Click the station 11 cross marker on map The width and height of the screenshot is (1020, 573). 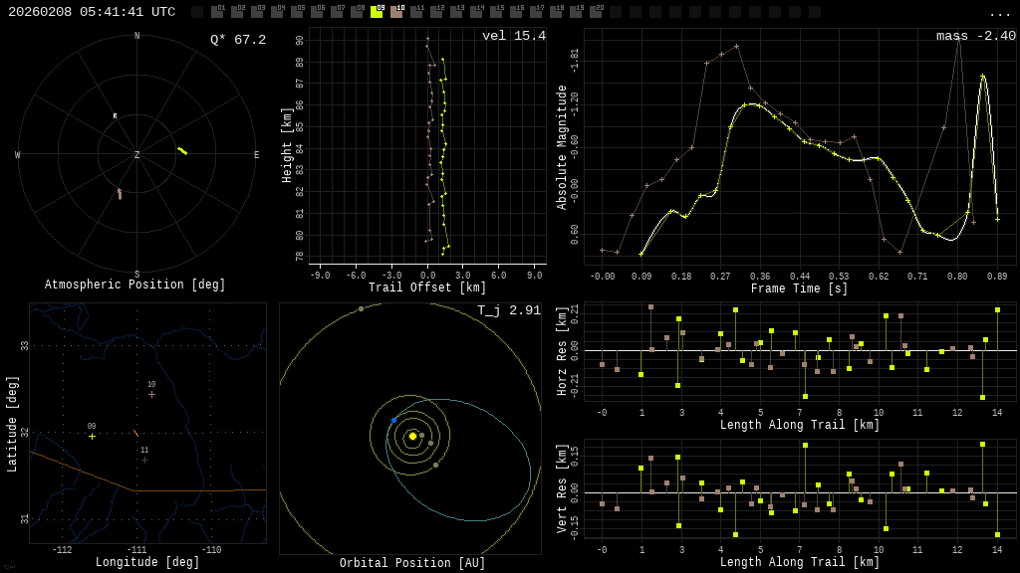point(144,460)
